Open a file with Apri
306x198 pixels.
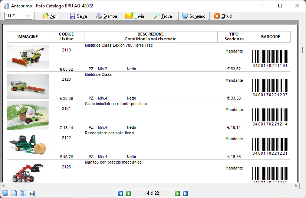coord(50,16)
